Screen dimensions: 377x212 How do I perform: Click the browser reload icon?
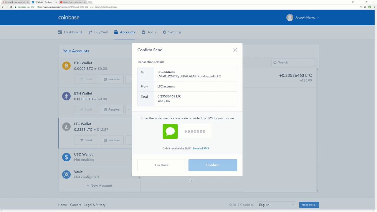pos(11,7)
